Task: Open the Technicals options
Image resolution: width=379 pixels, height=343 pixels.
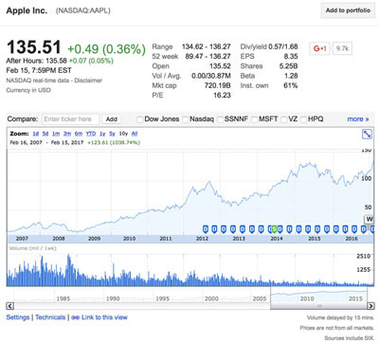Action: click(x=50, y=317)
